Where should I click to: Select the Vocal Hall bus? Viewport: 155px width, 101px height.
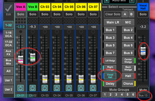tap(110, 76)
